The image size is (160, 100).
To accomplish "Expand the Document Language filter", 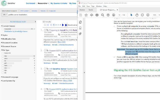I will [x=1, y=77].
